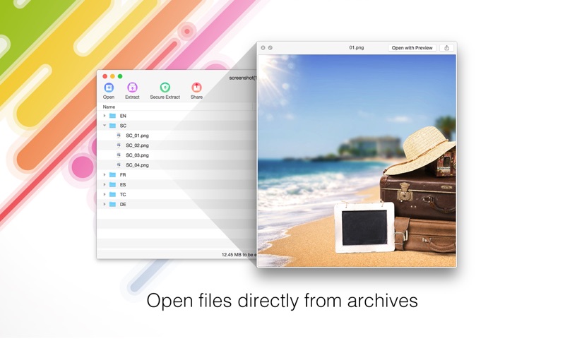Select SC_03.png in the file list

(x=137, y=155)
